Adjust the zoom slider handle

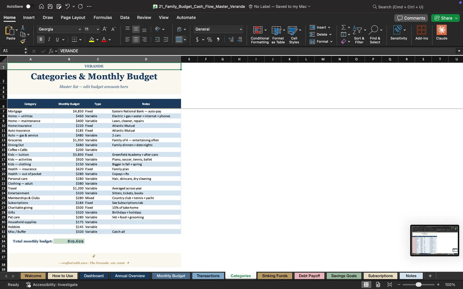pos(418,284)
